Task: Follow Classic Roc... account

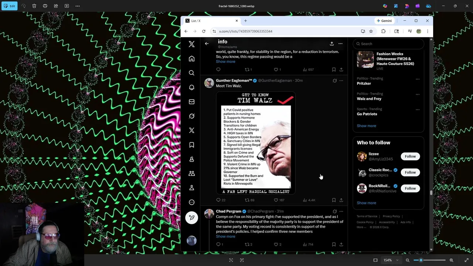Action: (410, 172)
